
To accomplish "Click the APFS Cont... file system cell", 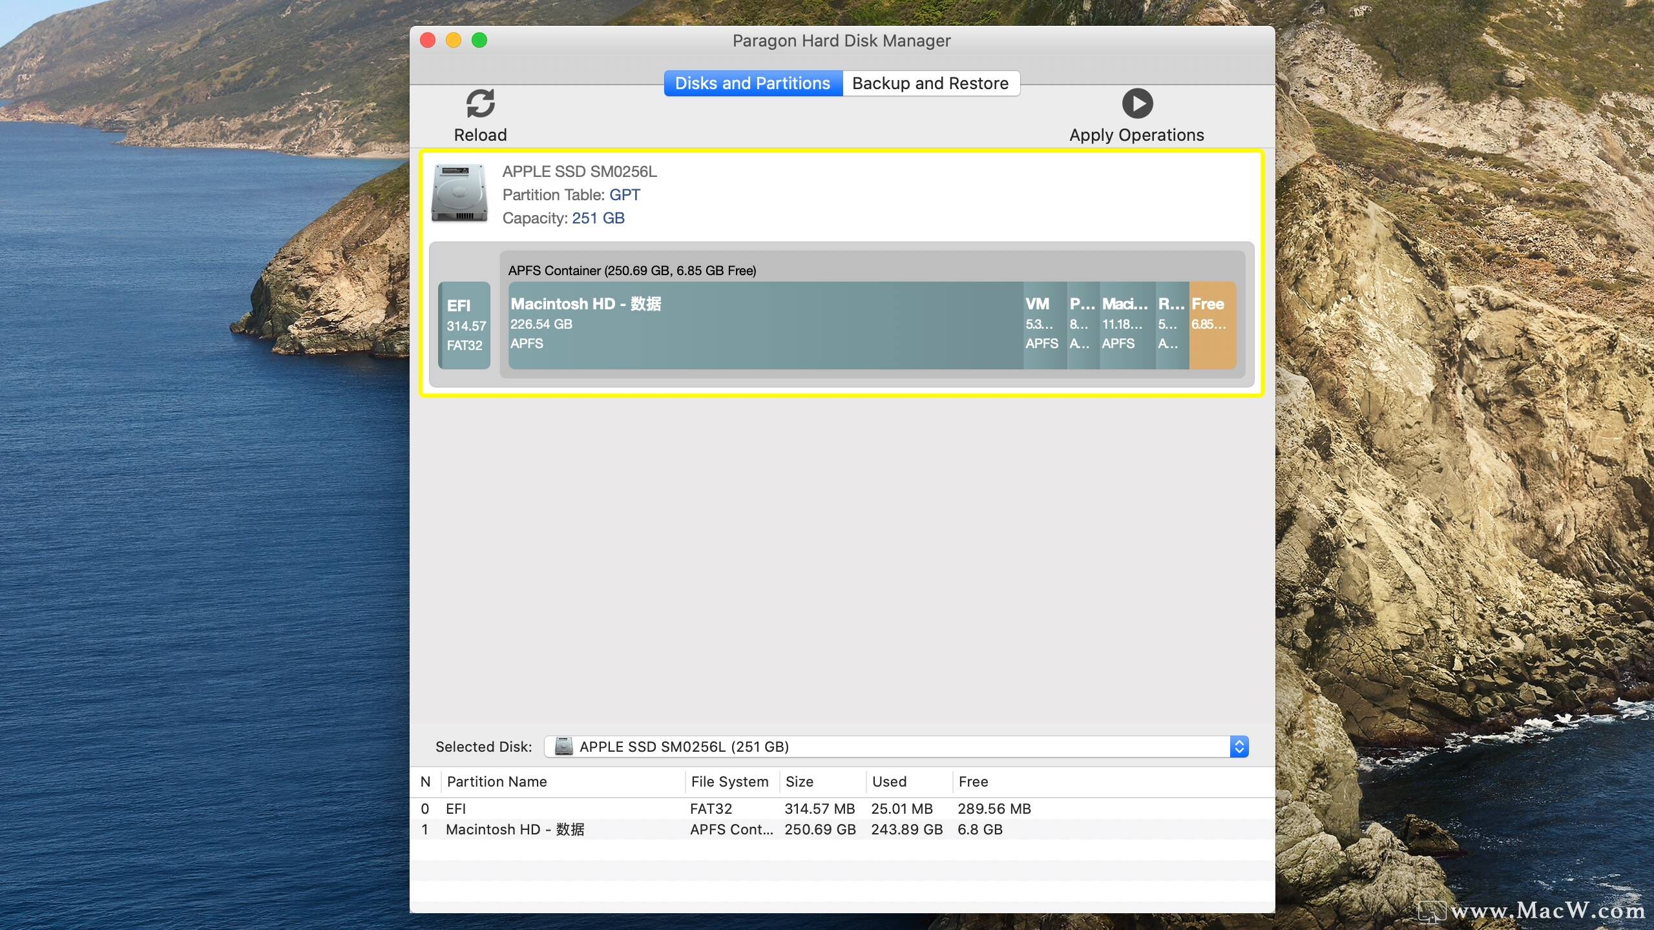I will click(x=731, y=829).
